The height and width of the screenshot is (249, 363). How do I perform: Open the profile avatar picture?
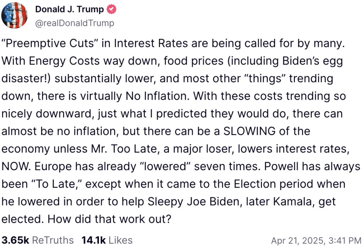(x=15, y=15)
